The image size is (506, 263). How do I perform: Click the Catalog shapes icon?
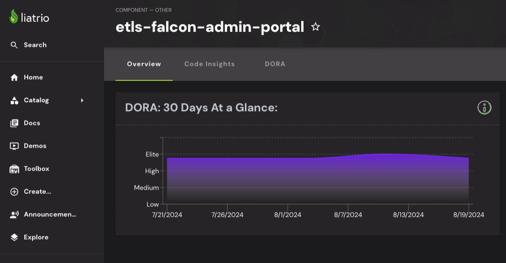coord(14,101)
